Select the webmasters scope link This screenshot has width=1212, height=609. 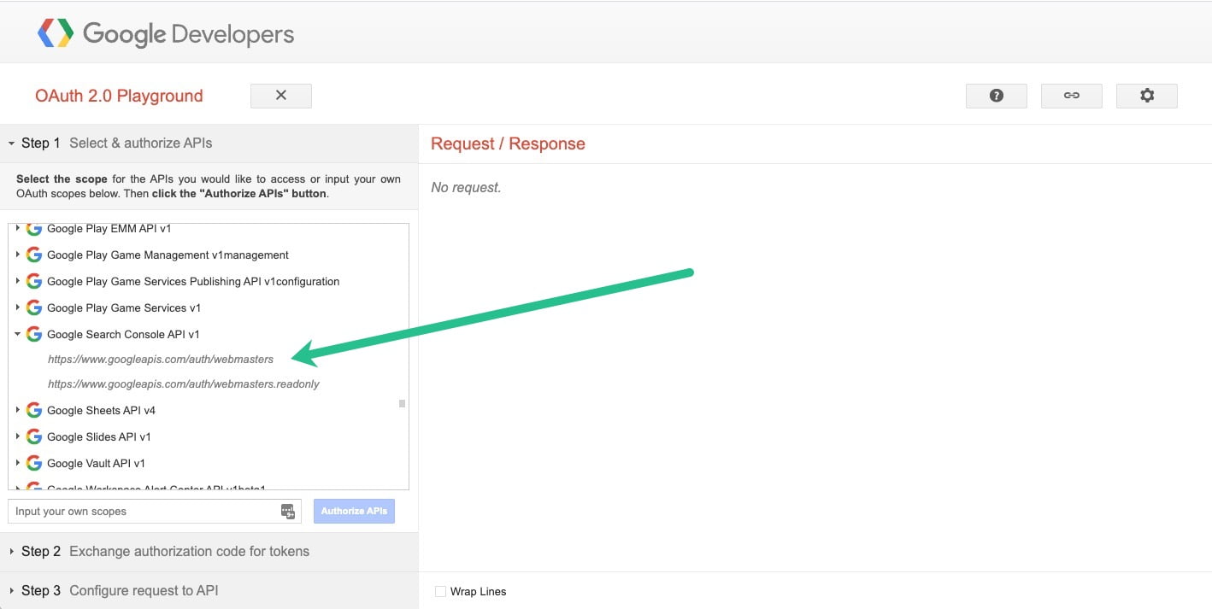(160, 359)
